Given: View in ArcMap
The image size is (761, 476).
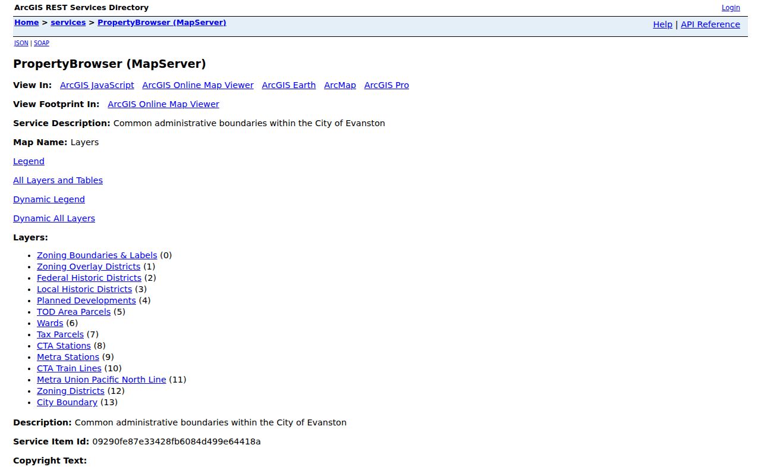Looking at the screenshot, I should 340,85.
